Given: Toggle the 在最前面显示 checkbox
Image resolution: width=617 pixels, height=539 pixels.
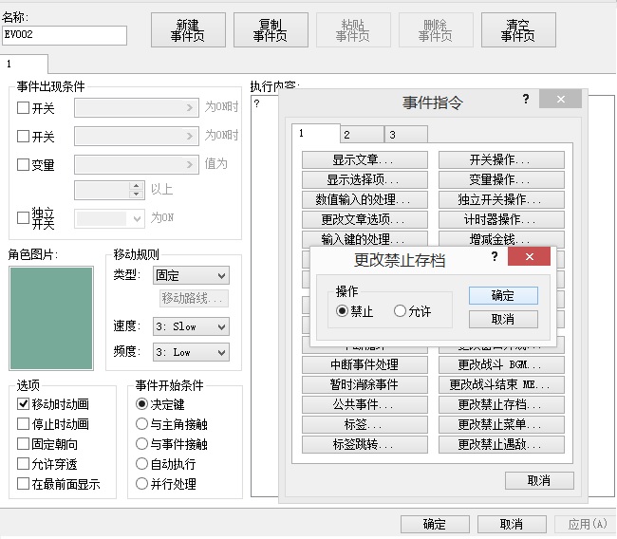Looking at the screenshot, I should coord(23,484).
